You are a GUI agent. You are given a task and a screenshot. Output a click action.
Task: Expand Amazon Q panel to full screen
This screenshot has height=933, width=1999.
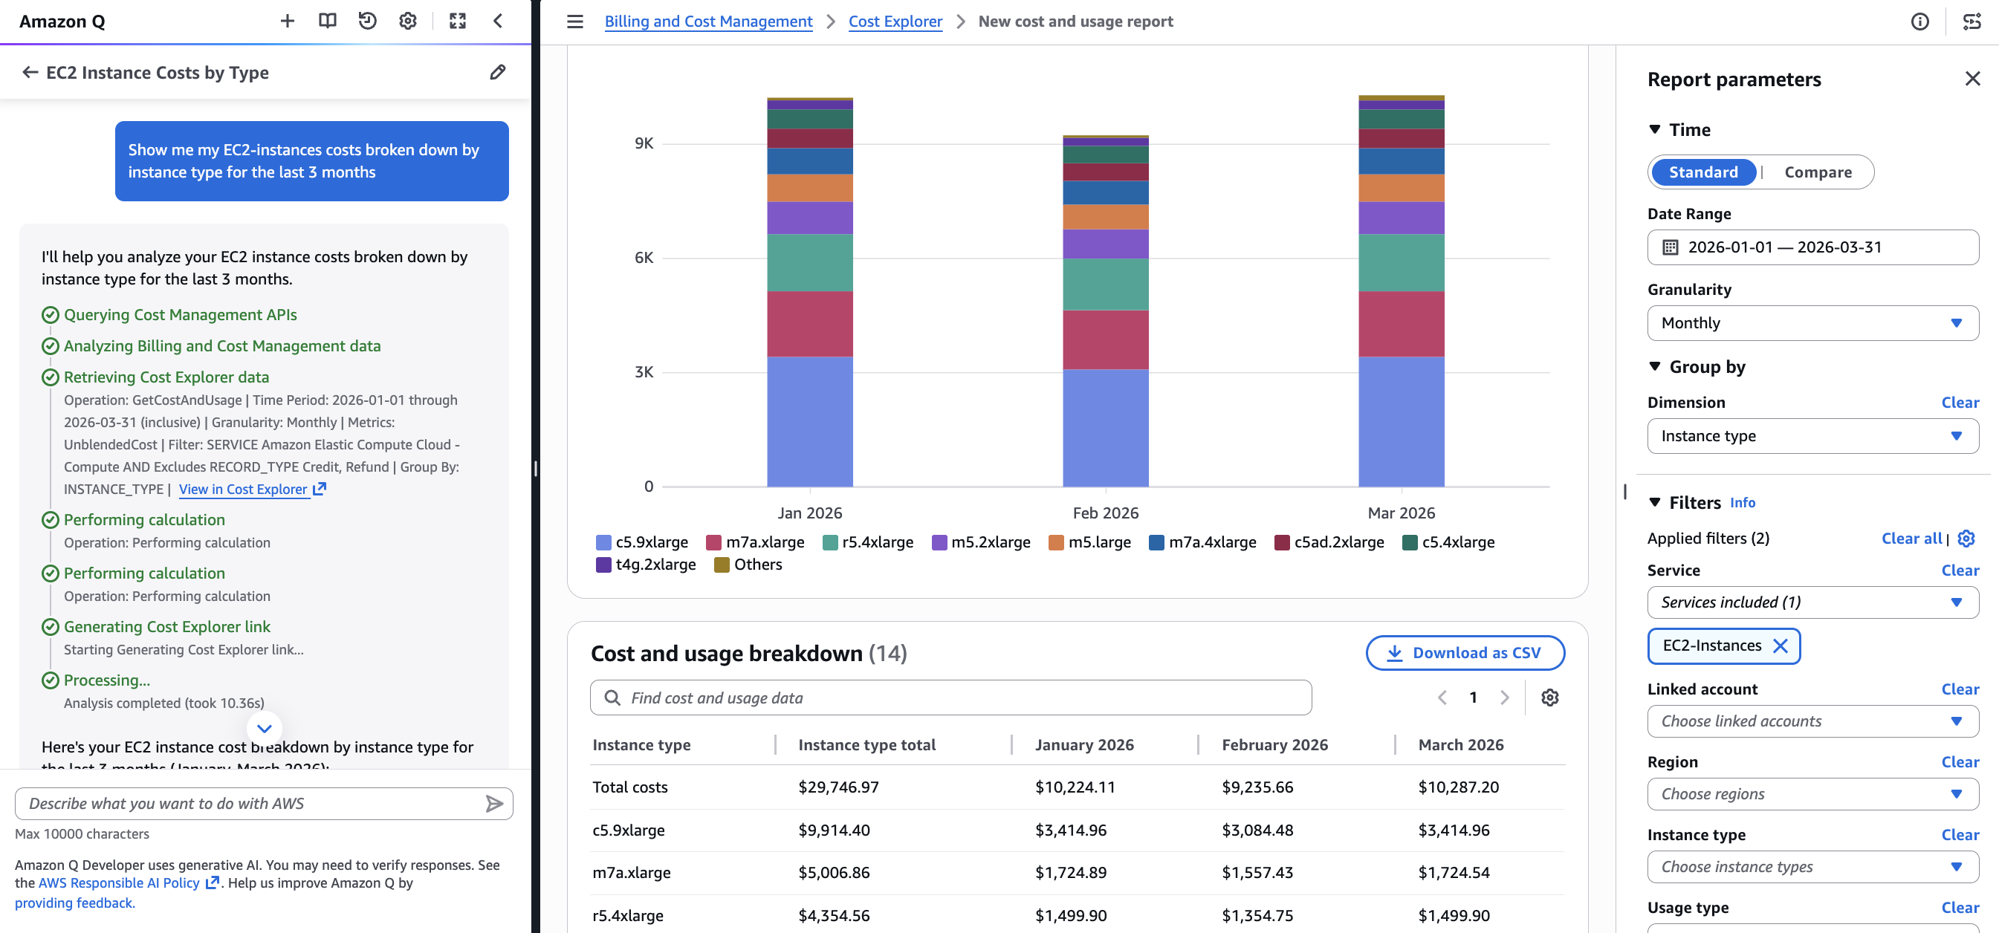click(457, 21)
